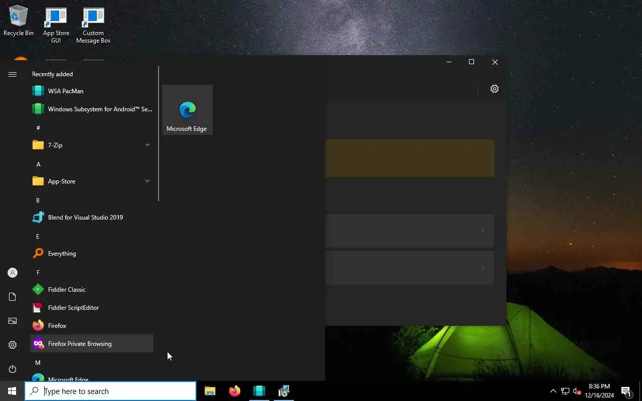Expand the Start menu hamburger button

click(x=13, y=74)
